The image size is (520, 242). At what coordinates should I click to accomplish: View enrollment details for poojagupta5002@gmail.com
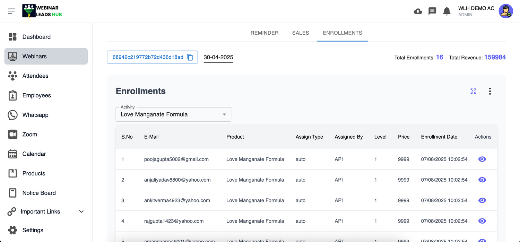(482, 159)
